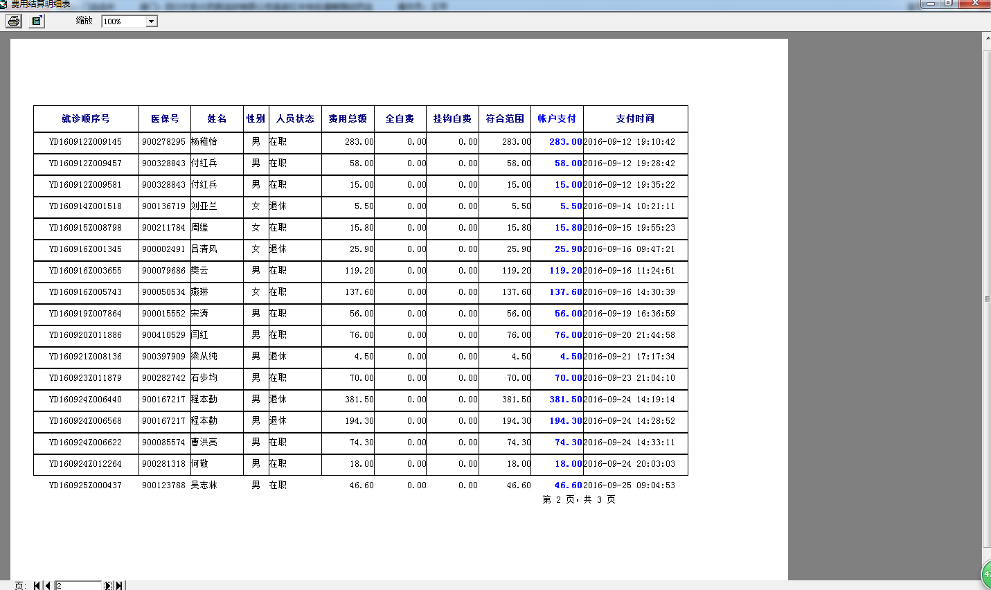The height and width of the screenshot is (590, 991).
Task: Jump to last page of report
Action: click(119, 585)
